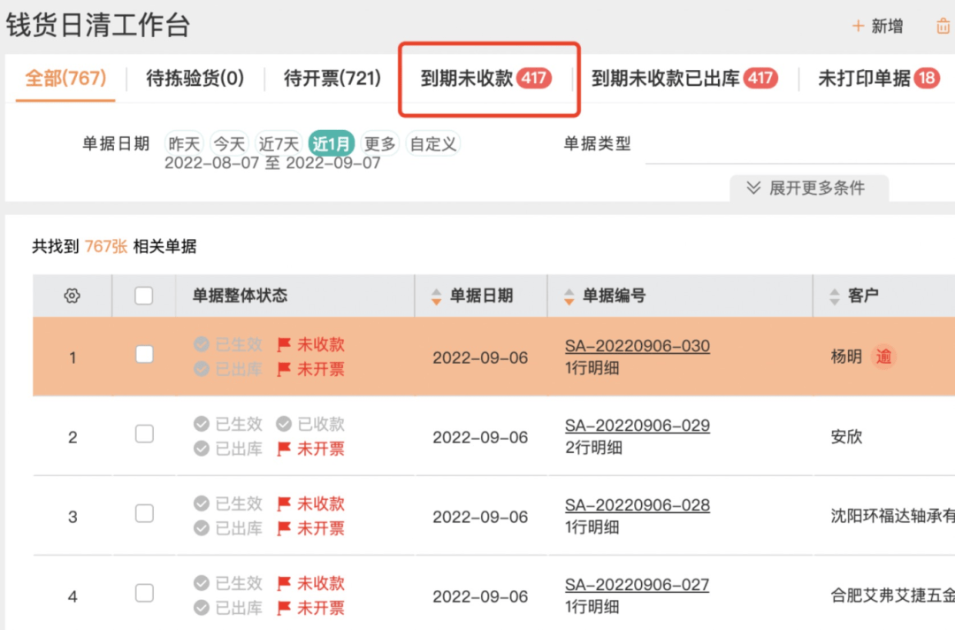Screen dimensions: 955x630
Task: Check the checkbox on row 2
Action: tap(144, 435)
